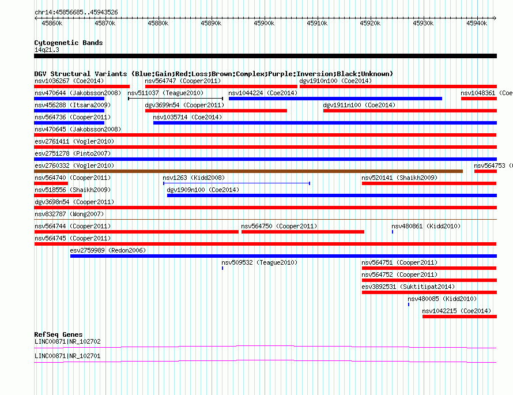Click ruler position 45860k
The width and height of the screenshot is (513, 395).
(52, 23)
